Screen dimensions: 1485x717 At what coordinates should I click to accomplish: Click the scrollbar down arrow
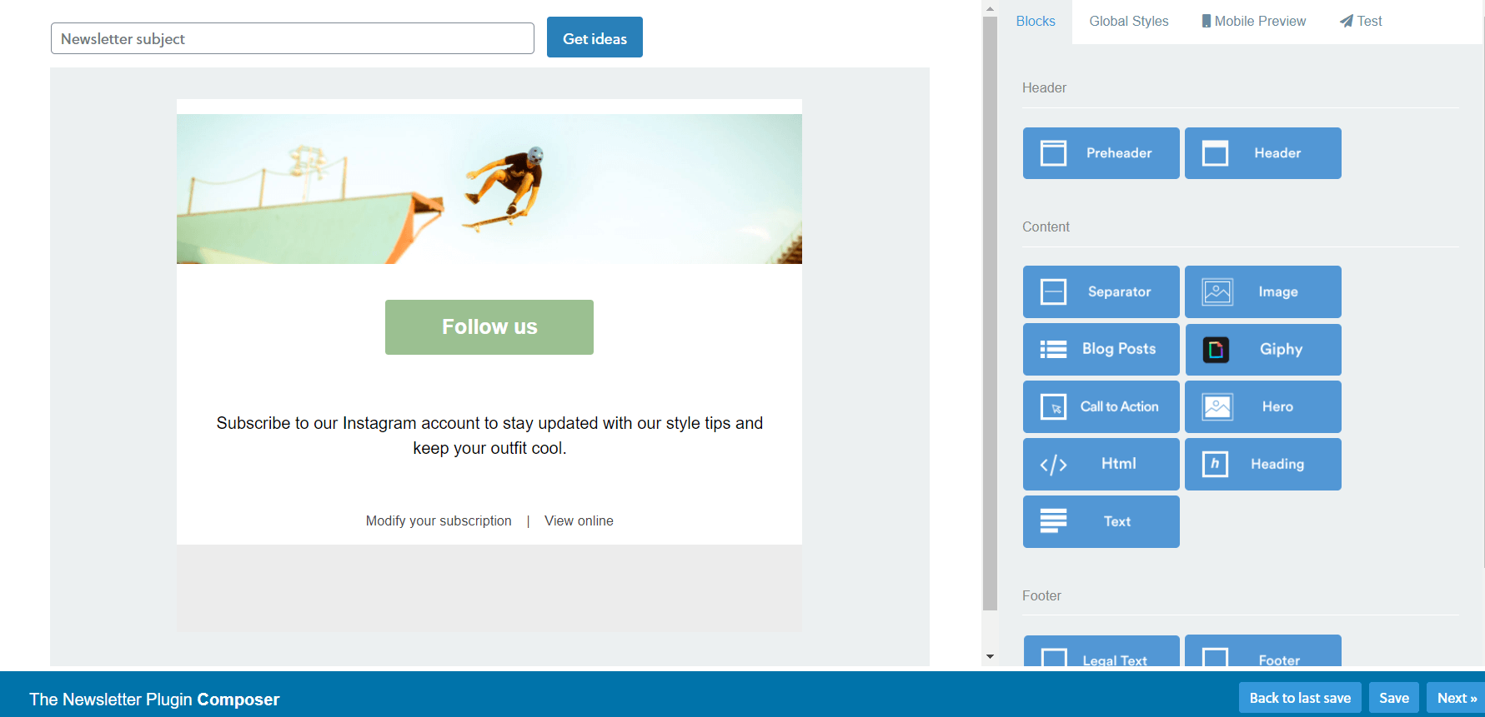[x=990, y=657]
